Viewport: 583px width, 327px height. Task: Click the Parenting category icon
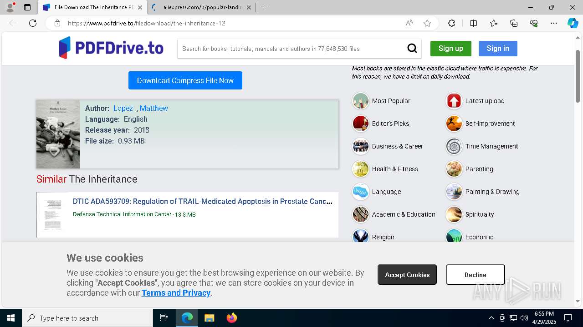pos(454,169)
